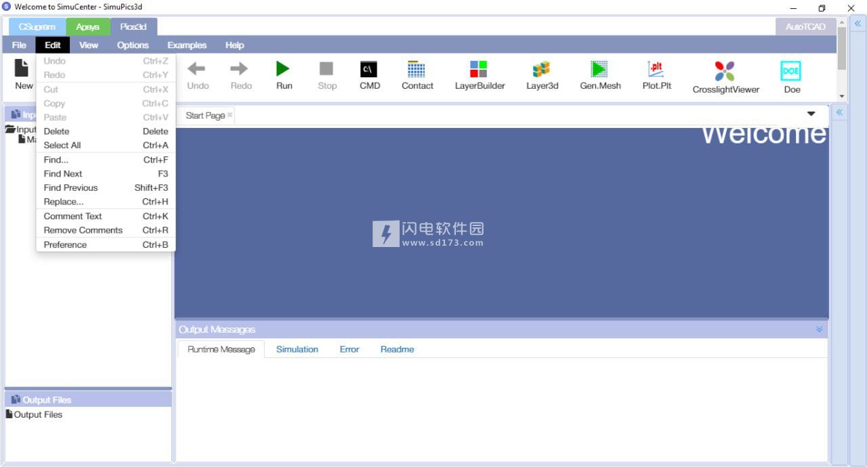The image size is (867, 467).
Task: Open the CMD console tool
Action: (x=369, y=70)
